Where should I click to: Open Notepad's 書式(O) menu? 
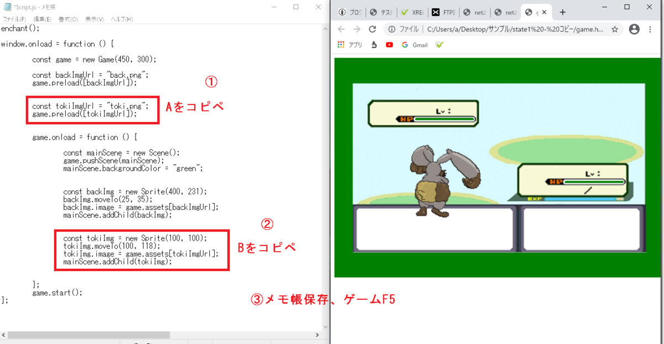click(x=69, y=19)
